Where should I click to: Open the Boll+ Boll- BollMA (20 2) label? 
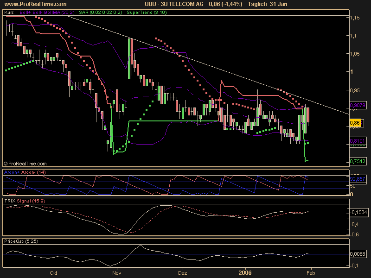pyautogui.click(x=47, y=13)
